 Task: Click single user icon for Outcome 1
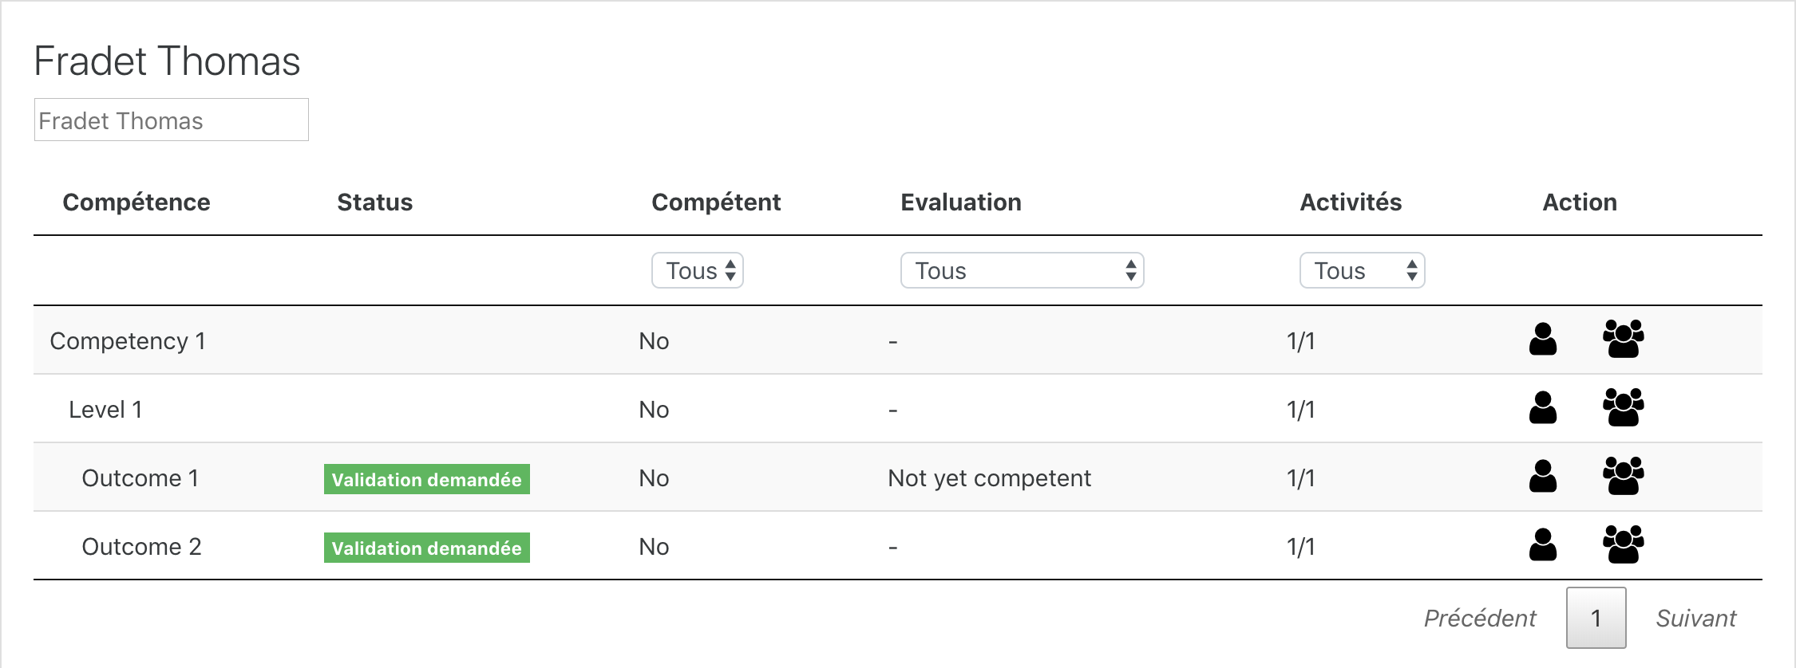1542,477
